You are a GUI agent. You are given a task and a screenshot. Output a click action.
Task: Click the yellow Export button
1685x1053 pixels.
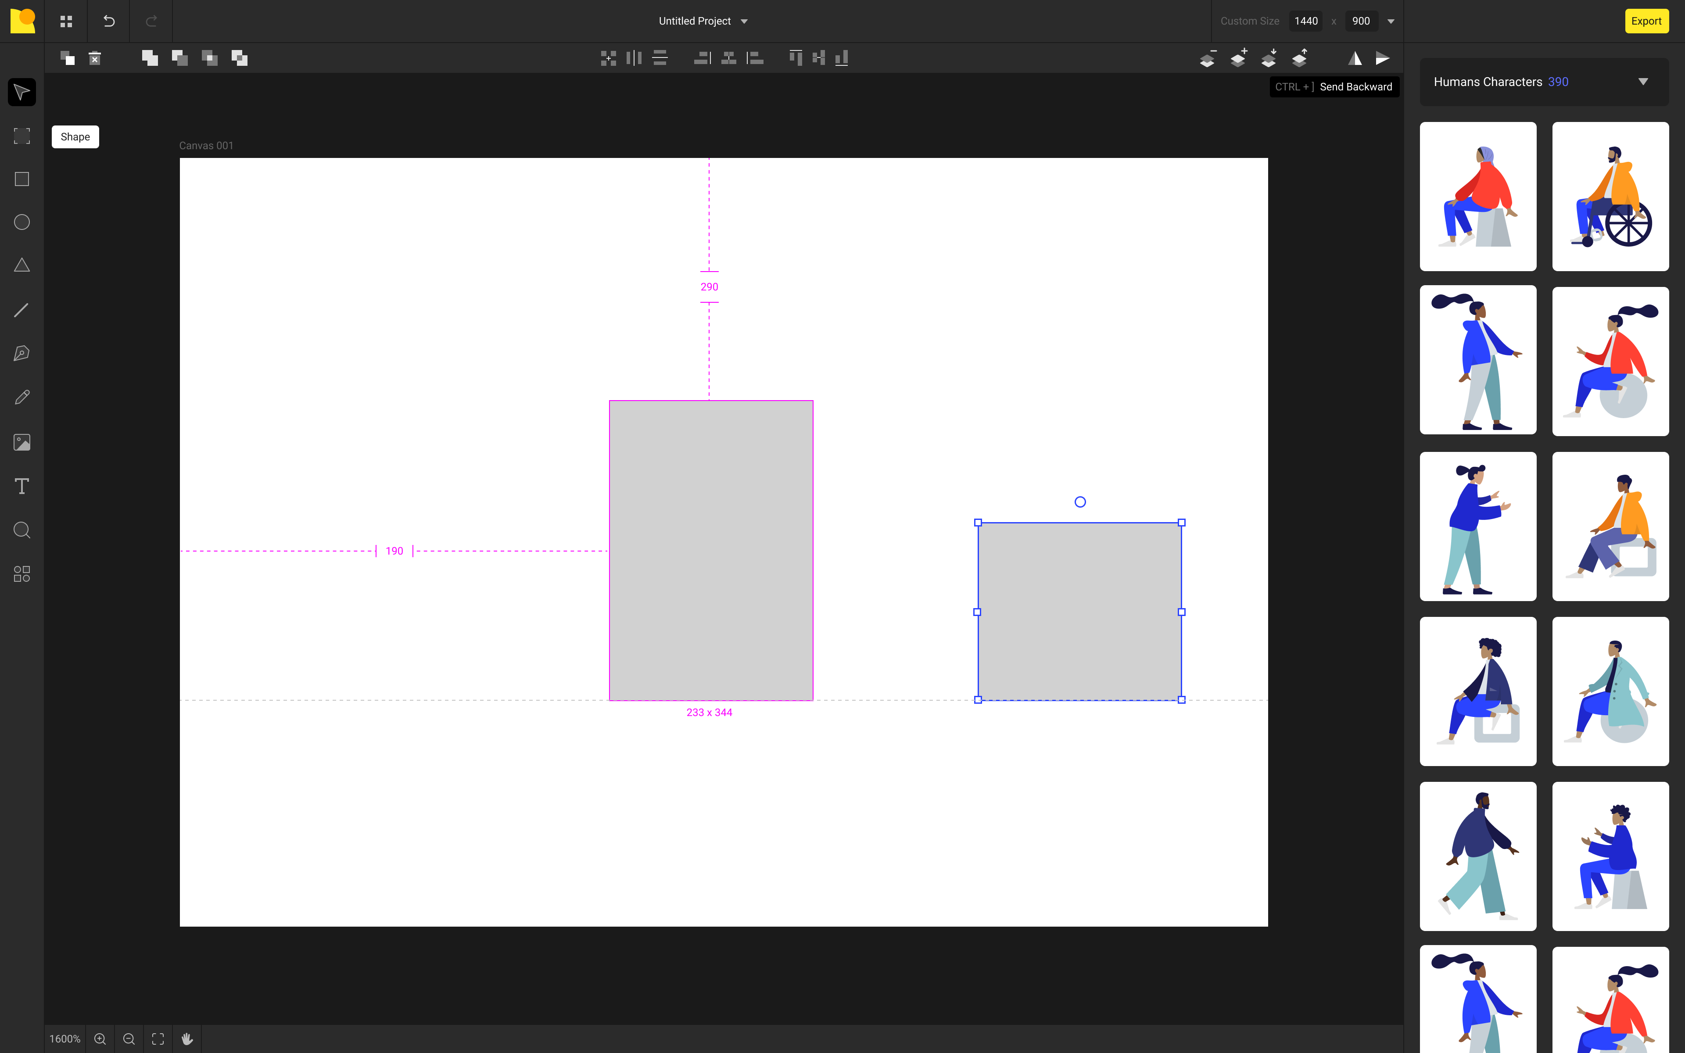pyautogui.click(x=1646, y=21)
